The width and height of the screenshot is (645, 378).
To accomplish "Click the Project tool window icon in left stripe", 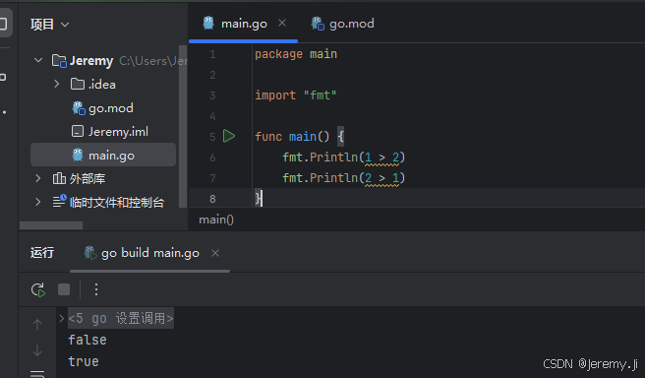I will click(3, 23).
